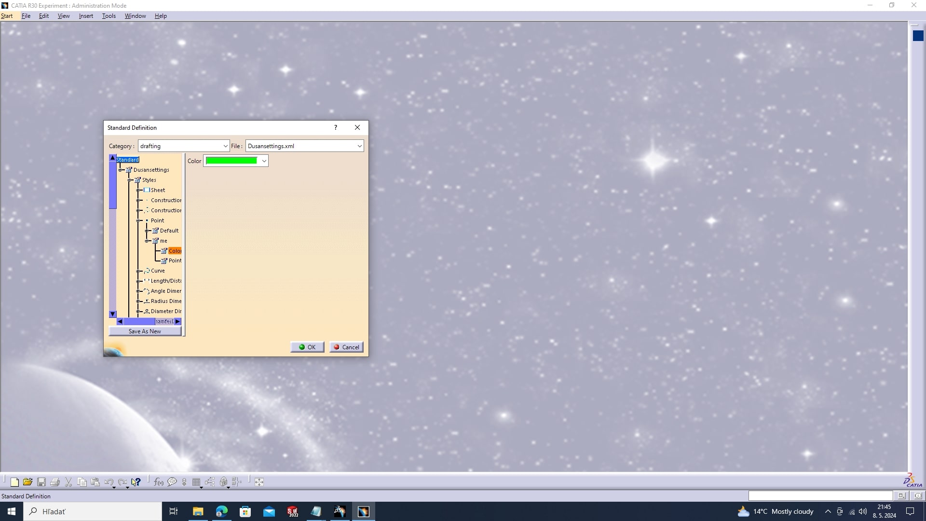Click the Copy icon in the toolbar
926x521 pixels.
pos(82,482)
